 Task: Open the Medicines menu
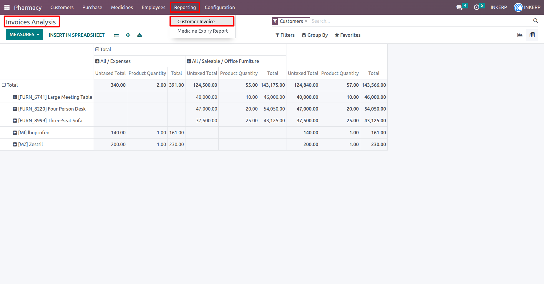[x=122, y=7]
